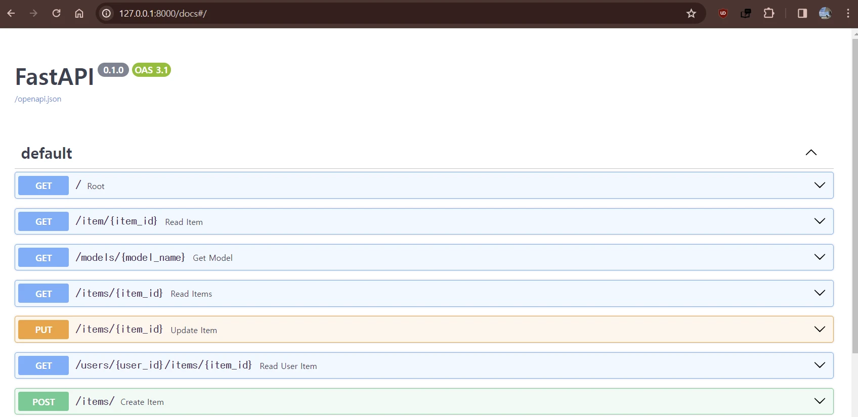Open the extensions puzzle-piece menu
This screenshot has width=858, height=417.
[769, 13]
